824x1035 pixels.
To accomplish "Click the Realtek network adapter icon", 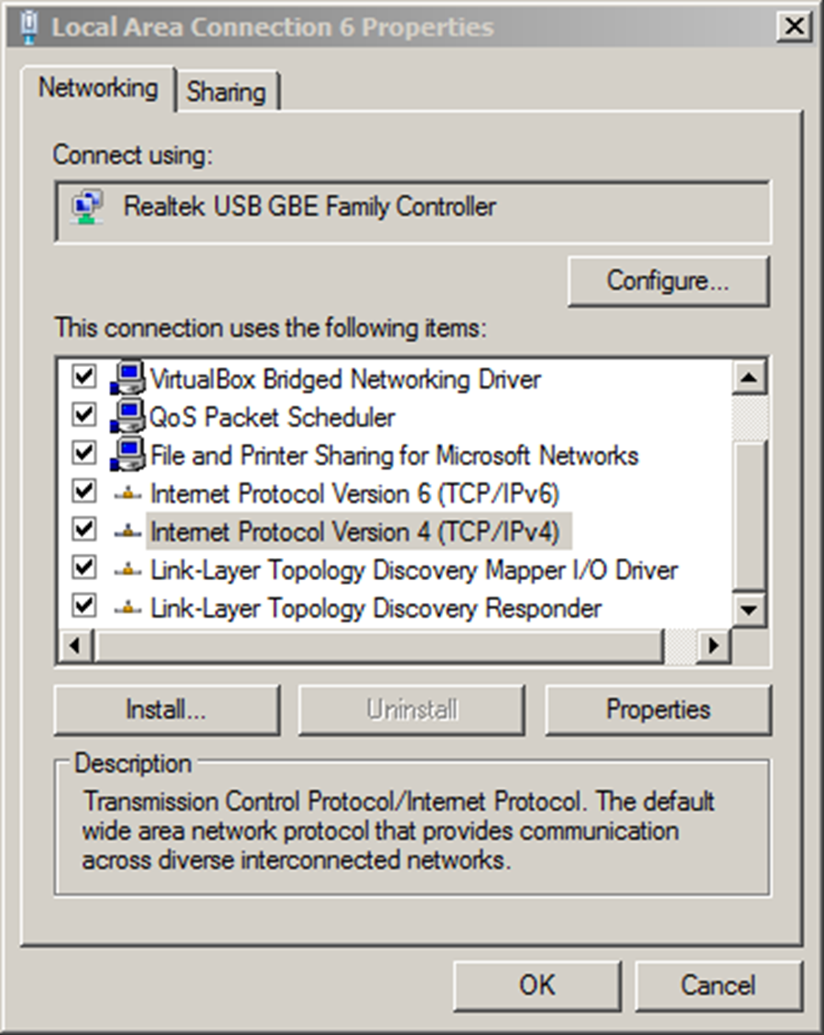I will click(x=86, y=208).
